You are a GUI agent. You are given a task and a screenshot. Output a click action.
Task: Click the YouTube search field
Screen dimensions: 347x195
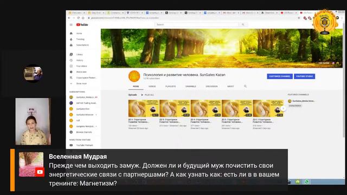tap(197, 24)
